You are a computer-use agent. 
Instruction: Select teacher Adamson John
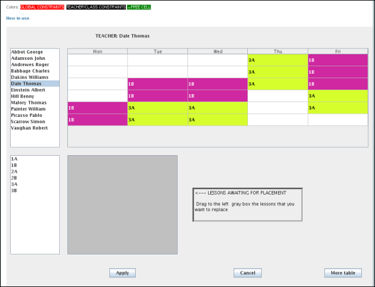click(35, 58)
